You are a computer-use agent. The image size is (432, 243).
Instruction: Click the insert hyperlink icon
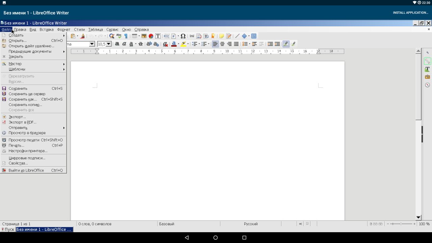click(x=192, y=36)
